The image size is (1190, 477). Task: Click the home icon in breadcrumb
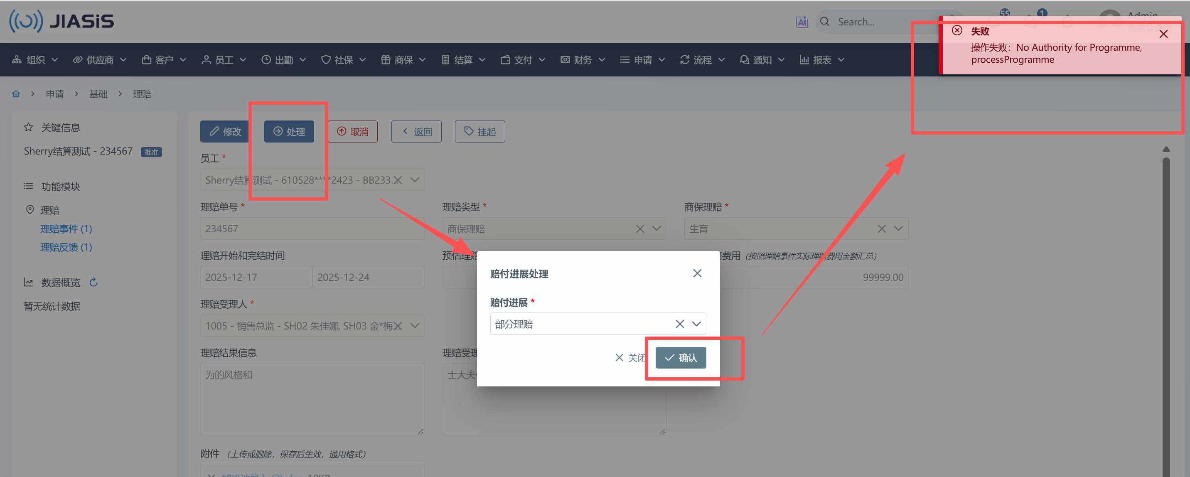click(x=16, y=94)
